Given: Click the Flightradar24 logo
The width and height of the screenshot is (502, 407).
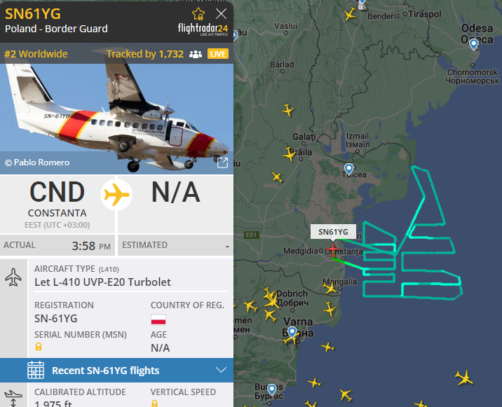Looking at the screenshot, I should pyautogui.click(x=203, y=29).
